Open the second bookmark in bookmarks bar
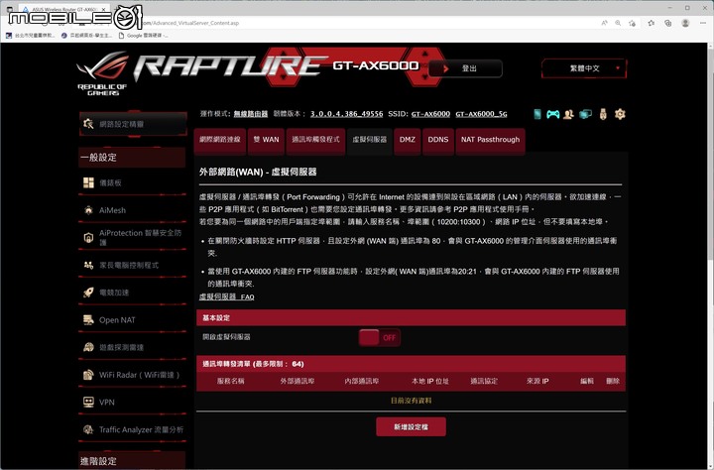714x470 pixels. point(86,35)
